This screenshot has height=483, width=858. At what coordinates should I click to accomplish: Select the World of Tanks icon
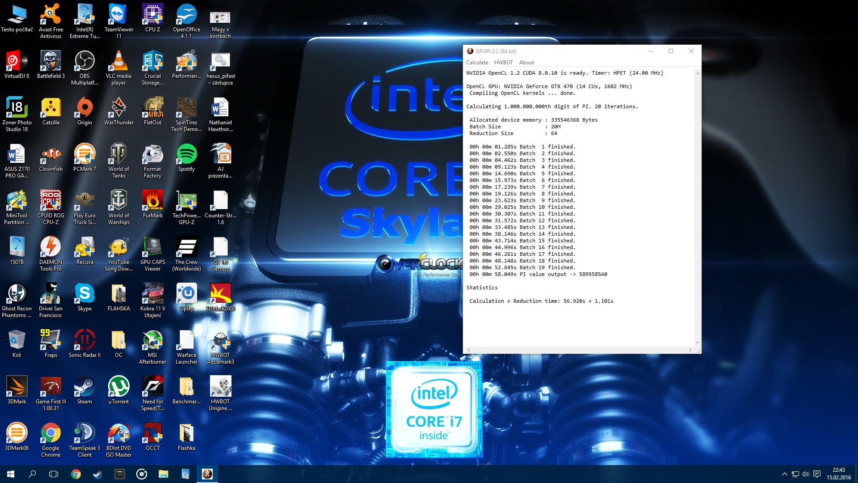[x=118, y=161]
